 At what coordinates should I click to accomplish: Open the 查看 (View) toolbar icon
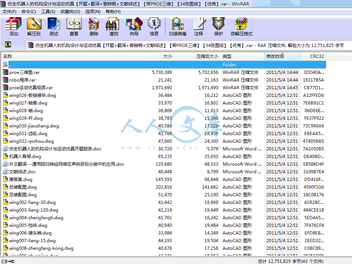(x=74, y=27)
